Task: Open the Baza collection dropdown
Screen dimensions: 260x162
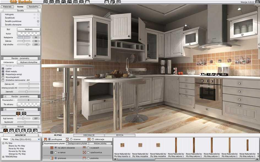Action: (x=26, y=139)
